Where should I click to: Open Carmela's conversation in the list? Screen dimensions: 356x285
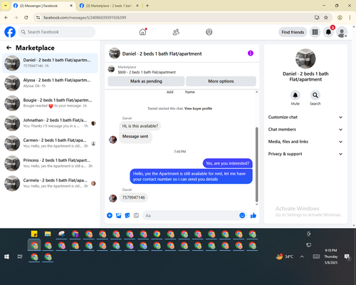(50, 183)
